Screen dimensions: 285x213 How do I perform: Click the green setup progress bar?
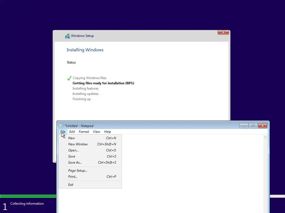point(28,196)
